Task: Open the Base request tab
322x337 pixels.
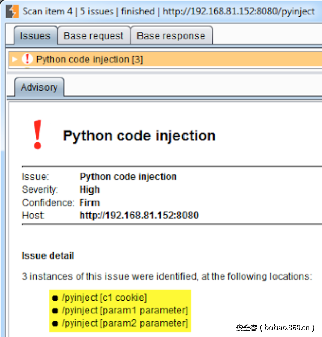Action: 94,36
